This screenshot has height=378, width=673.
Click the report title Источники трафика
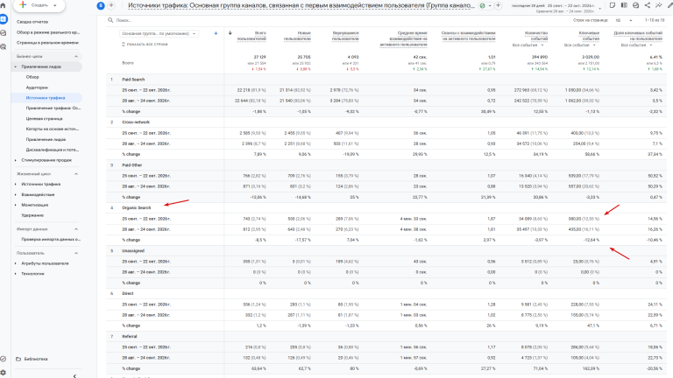tap(301, 5)
